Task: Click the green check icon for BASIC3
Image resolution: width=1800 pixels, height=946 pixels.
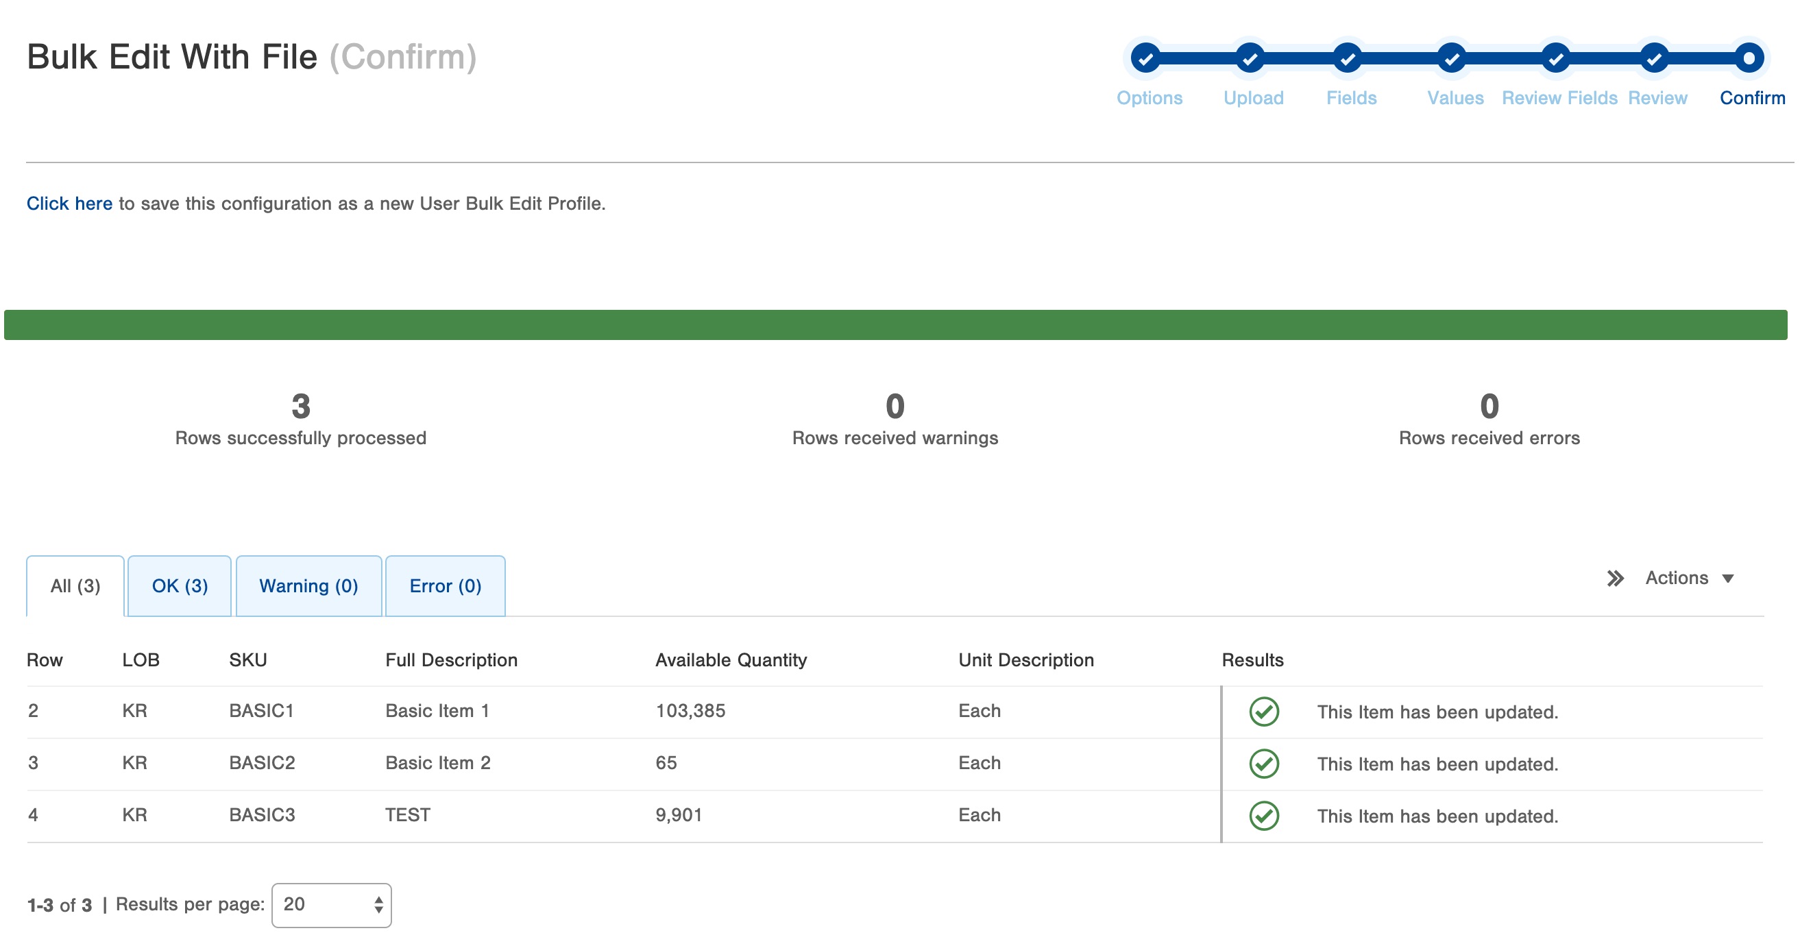Action: coord(1263,815)
